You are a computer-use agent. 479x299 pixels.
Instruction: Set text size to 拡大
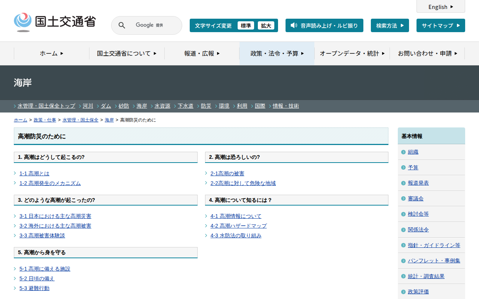[x=266, y=25]
